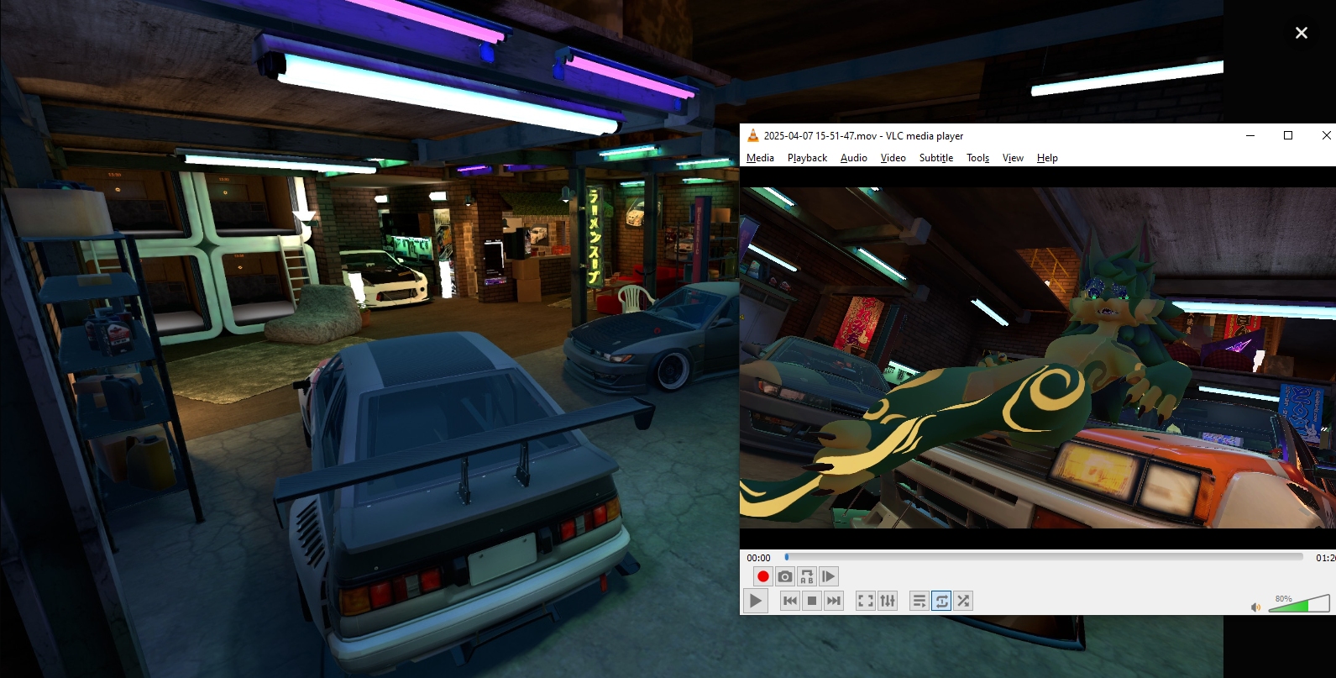This screenshot has width=1336, height=678.
Task: Skip to the next media item
Action: coord(833,601)
